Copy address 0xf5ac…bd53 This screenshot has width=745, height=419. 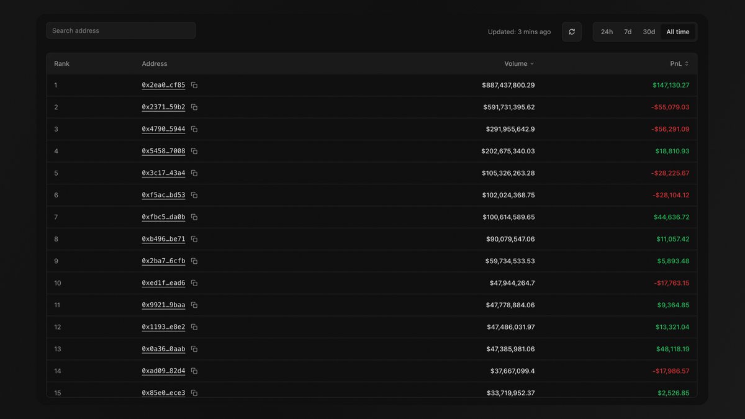193,194
